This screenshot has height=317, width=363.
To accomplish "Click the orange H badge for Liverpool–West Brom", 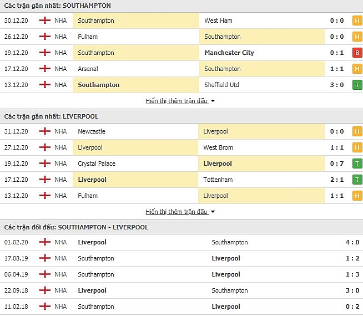I will 357,147.
